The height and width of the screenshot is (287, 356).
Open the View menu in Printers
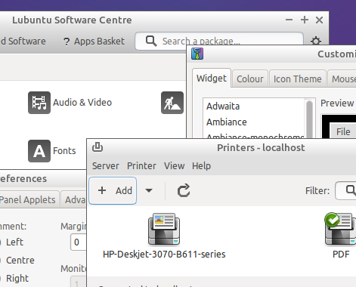tap(175, 166)
